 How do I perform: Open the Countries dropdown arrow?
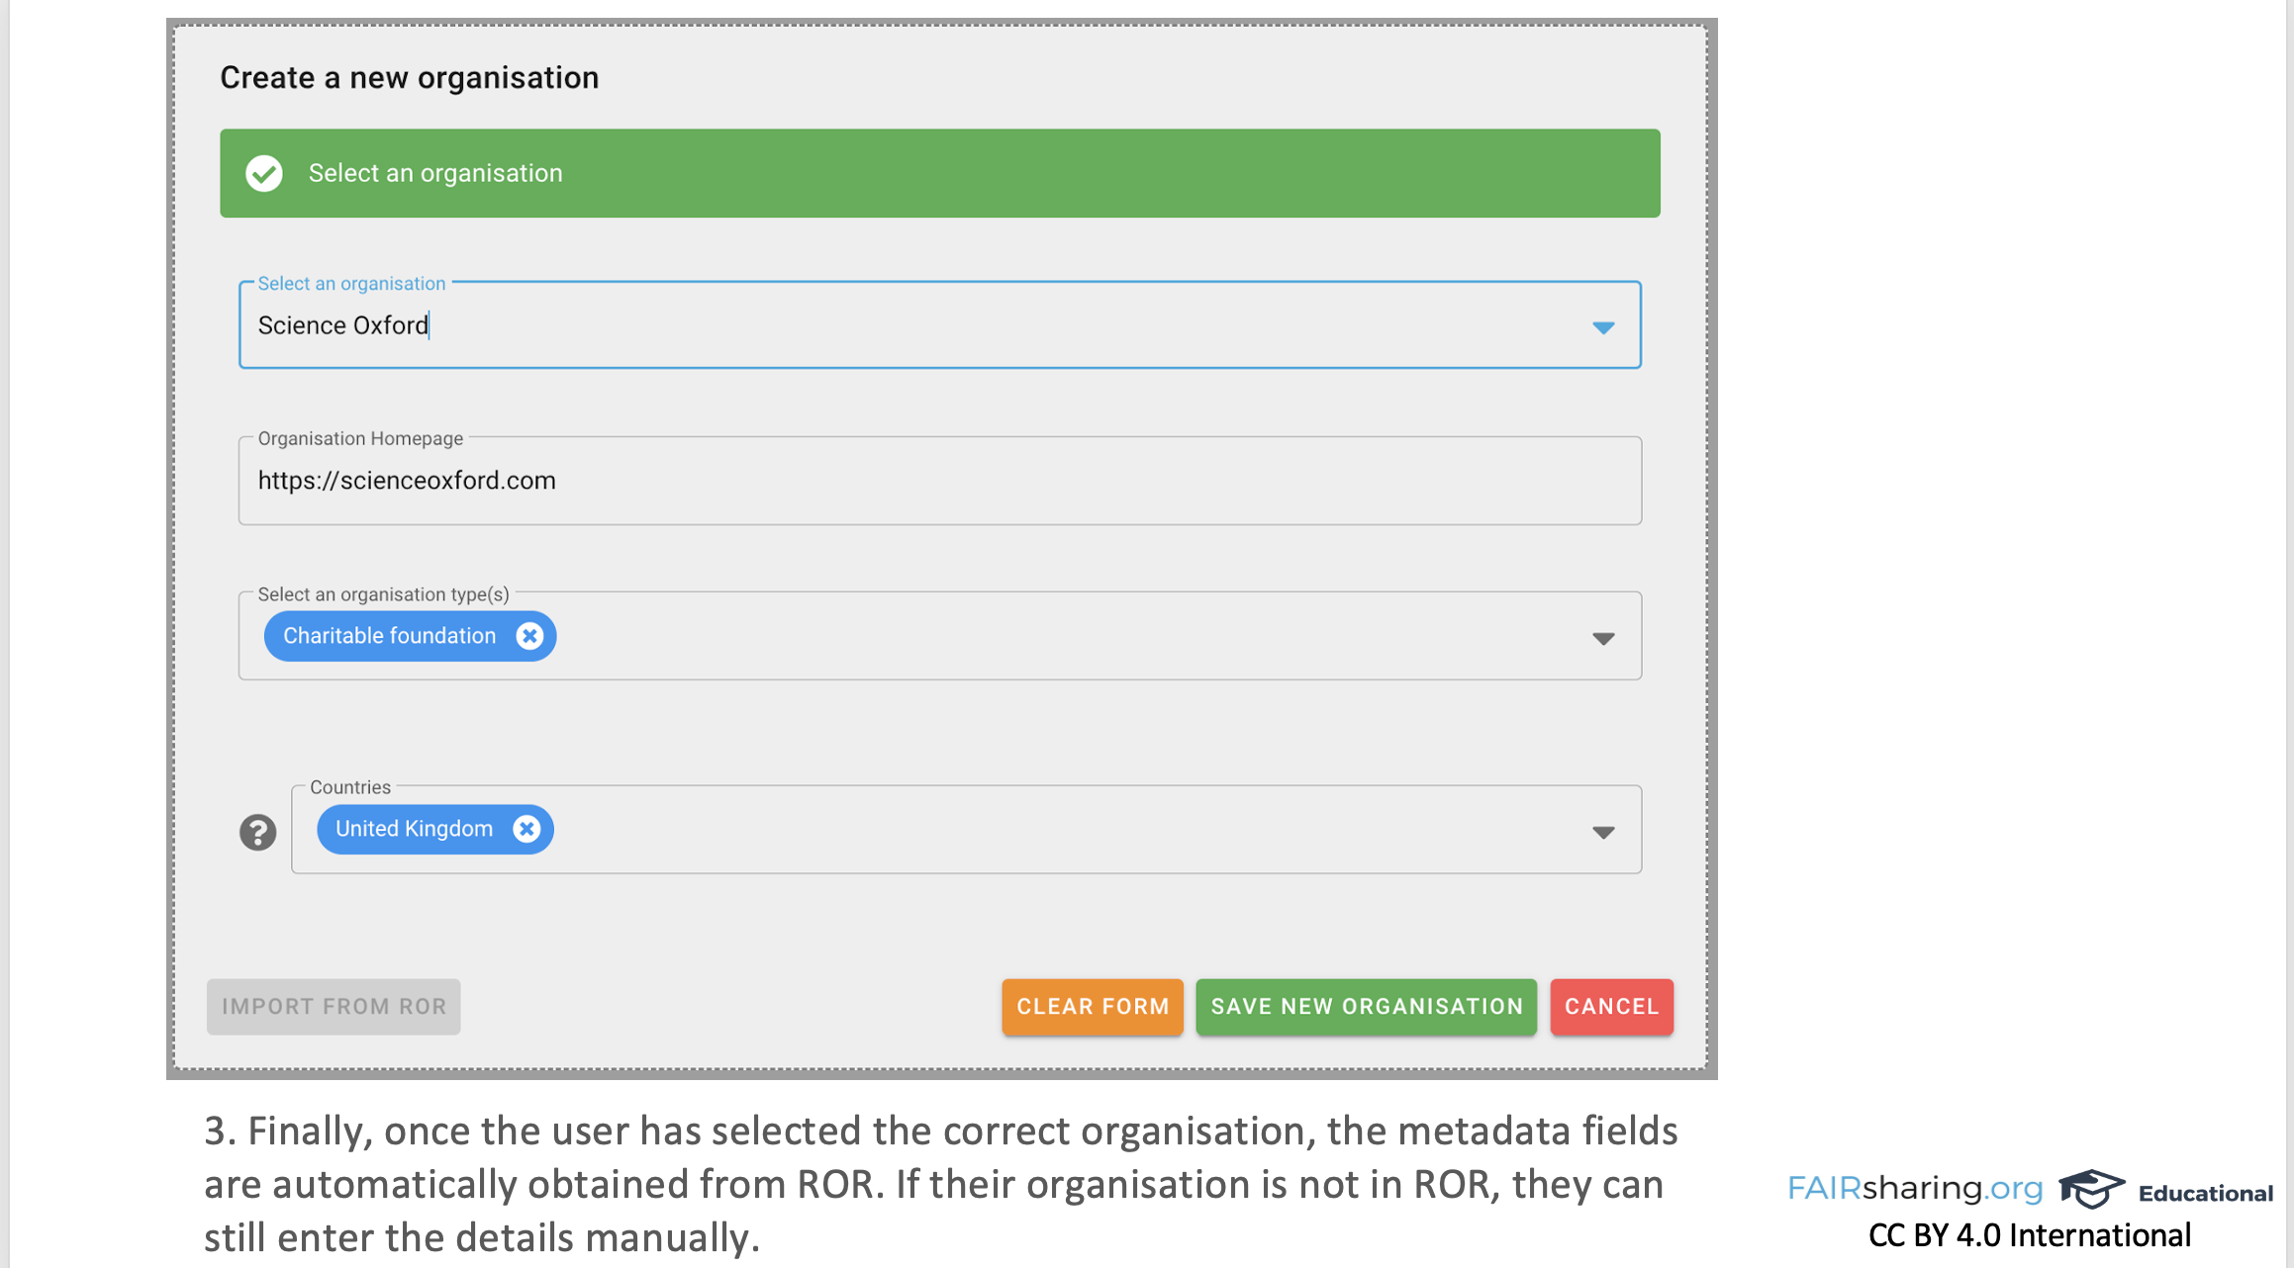[x=1602, y=832]
